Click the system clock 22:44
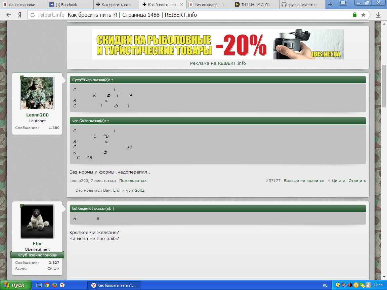 [x=378, y=285]
